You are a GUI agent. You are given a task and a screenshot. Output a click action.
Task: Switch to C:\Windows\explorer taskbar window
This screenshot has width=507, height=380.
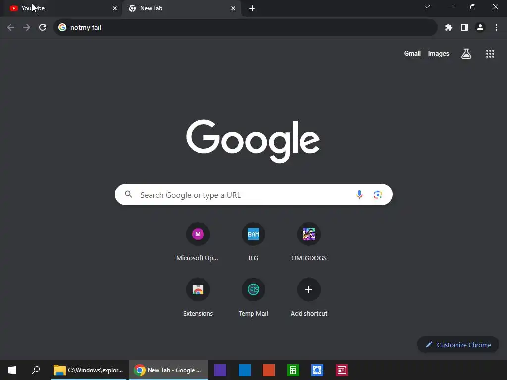tap(89, 370)
